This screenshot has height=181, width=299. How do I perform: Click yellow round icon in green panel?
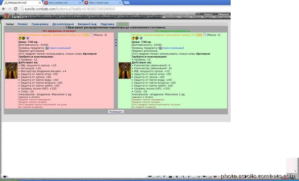click(133, 38)
